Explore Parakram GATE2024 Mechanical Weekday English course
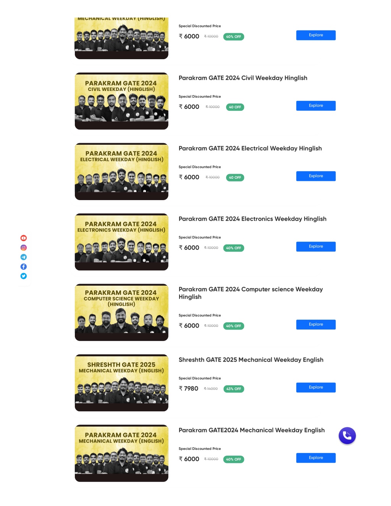Screen dimensions: 391x506 point(316,458)
